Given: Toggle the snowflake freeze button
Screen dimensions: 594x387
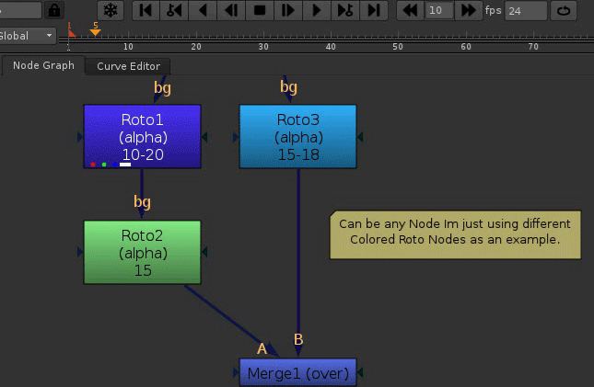Looking at the screenshot, I should pyautogui.click(x=111, y=11).
